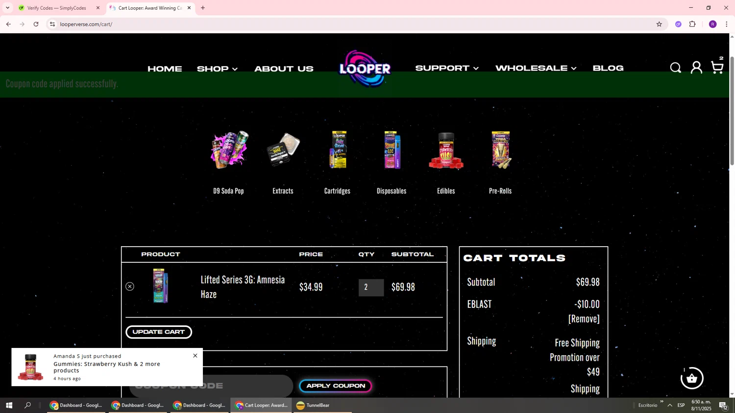The width and height of the screenshot is (735, 413).
Task: Open the browser extensions puzzle icon
Action: [x=692, y=24]
